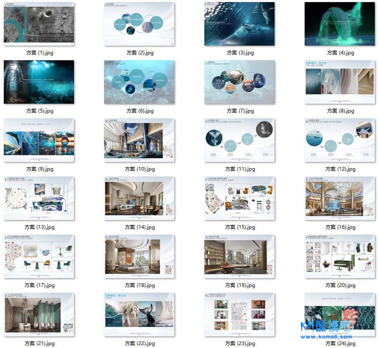Screen dimensions: 379x348
Task: Select the 方案 (20).jpg file name text
Action: point(340,285)
